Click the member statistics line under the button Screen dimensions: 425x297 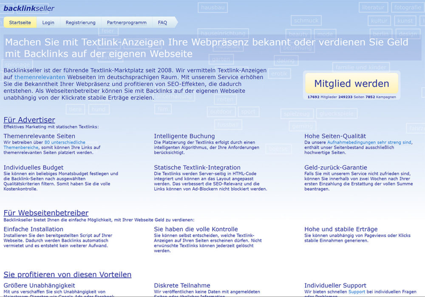[351, 97]
